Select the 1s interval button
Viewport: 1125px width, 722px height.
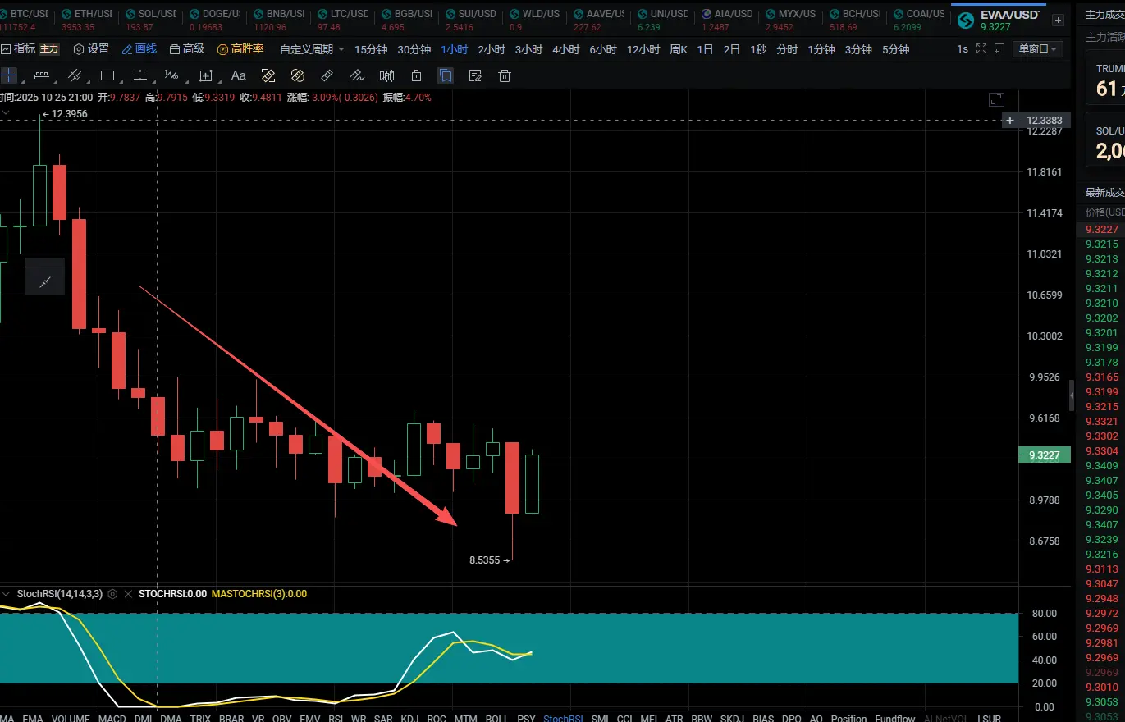pyautogui.click(x=963, y=49)
